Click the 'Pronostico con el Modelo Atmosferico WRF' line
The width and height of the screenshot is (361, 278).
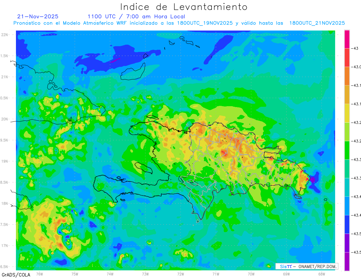pyautogui.click(x=179, y=23)
